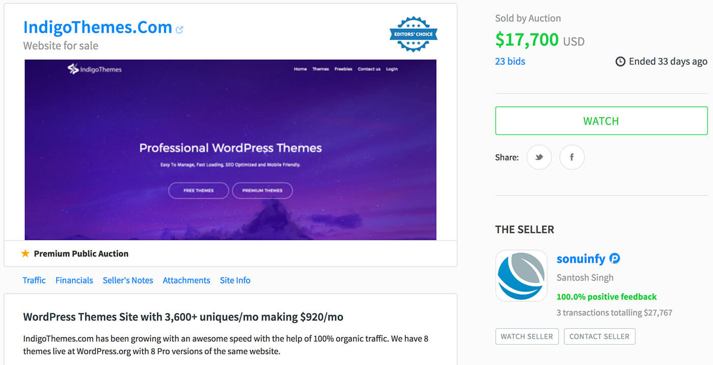Select the Site Info tab

click(x=235, y=280)
